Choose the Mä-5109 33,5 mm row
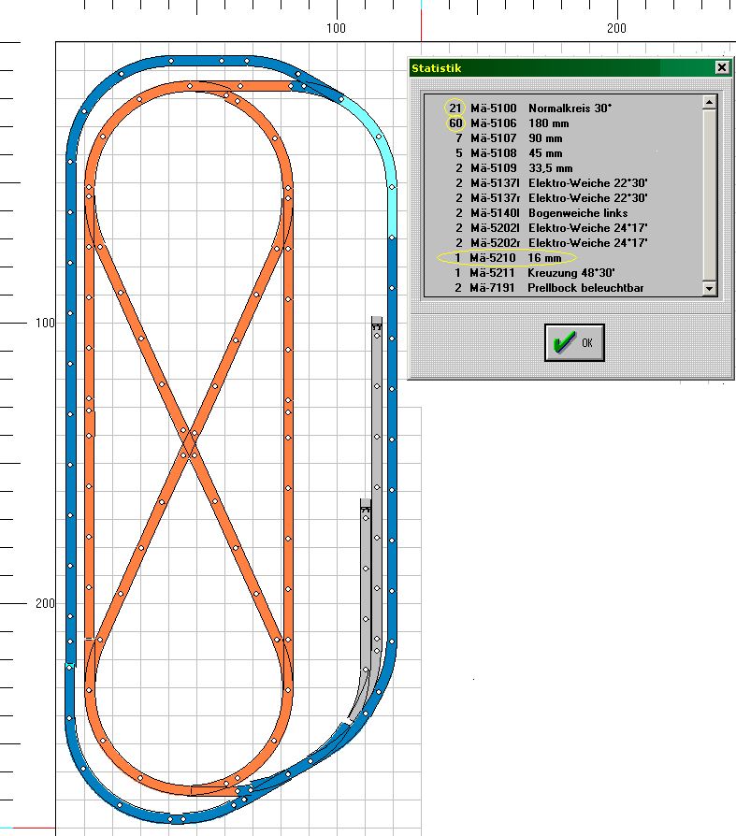736x836 pixels. (x=561, y=168)
